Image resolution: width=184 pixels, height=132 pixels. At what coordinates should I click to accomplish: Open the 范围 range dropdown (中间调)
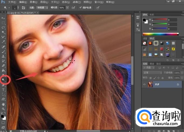pos(42,8)
